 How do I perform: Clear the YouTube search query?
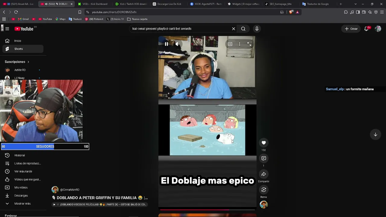coord(233,29)
